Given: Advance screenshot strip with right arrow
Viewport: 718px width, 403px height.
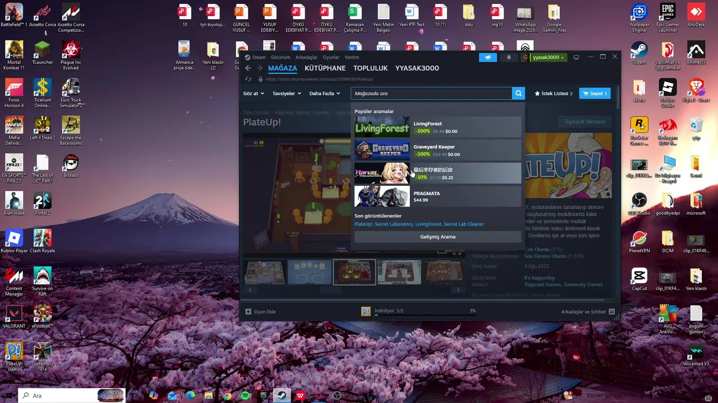Looking at the screenshot, I should click(458, 290).
